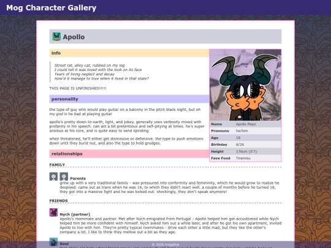Viewport: 331px width, 248px height.
Task: Click the Fave Food value 'Tiramisu'
Action: [x=243, y=158]
